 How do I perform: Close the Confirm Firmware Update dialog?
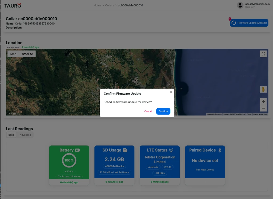click(171, 92)
